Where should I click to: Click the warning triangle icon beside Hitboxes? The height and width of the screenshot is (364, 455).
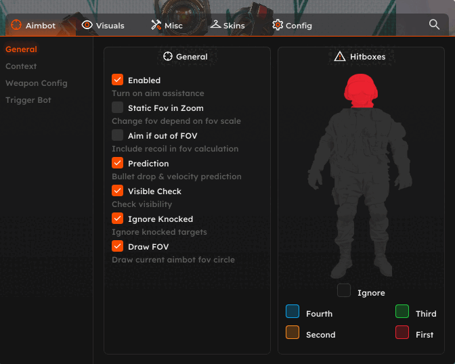pos(340,57)
